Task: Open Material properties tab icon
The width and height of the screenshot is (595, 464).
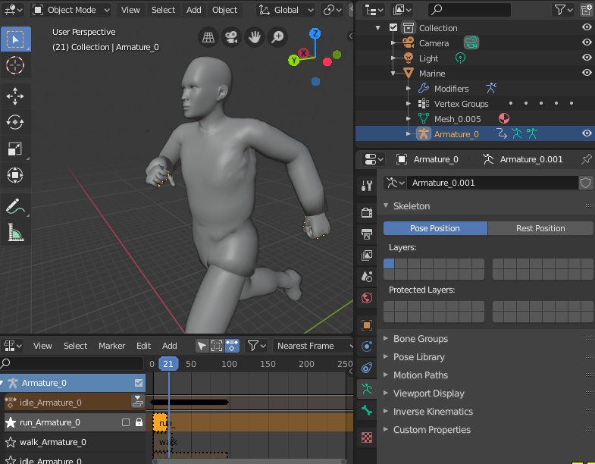Action: click(x=367, y=437)
